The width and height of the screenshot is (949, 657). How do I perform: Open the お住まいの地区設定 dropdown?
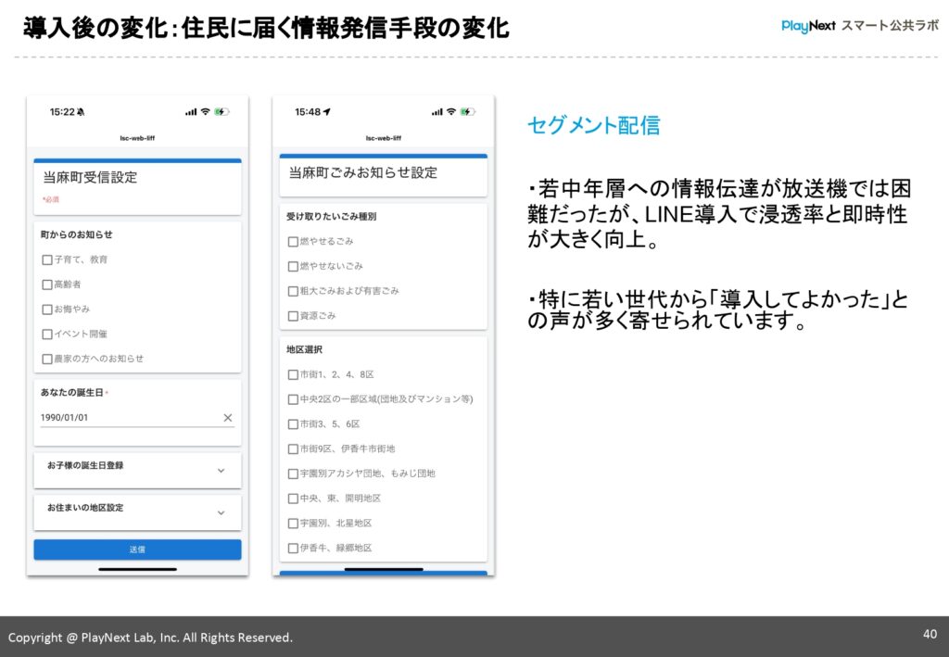point(137,512)
